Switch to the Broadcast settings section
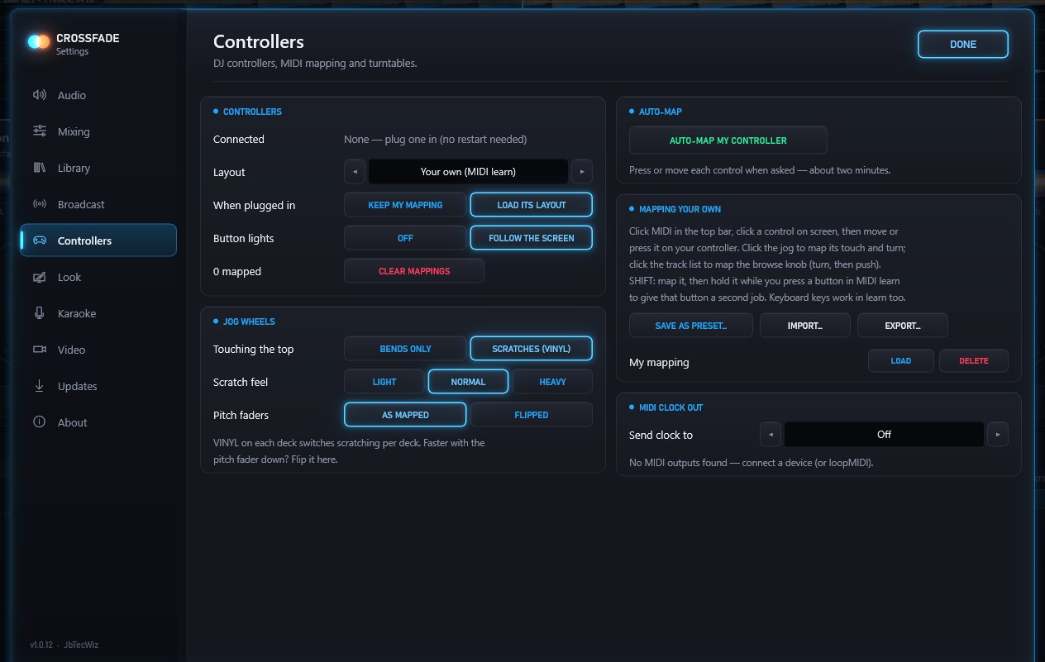Image resolution: width=1045 pixels, height=662 pixels. (98, 204)
